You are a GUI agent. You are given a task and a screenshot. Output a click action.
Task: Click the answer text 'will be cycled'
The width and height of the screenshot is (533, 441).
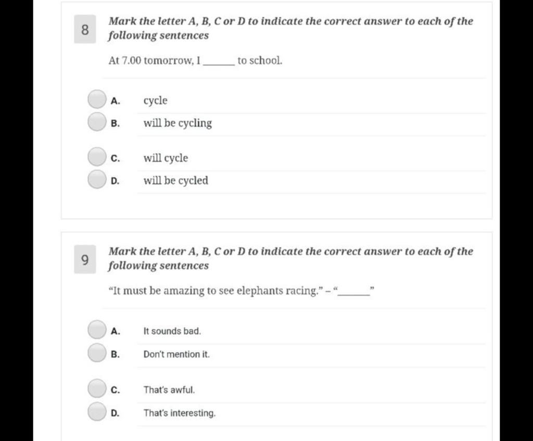176,181
